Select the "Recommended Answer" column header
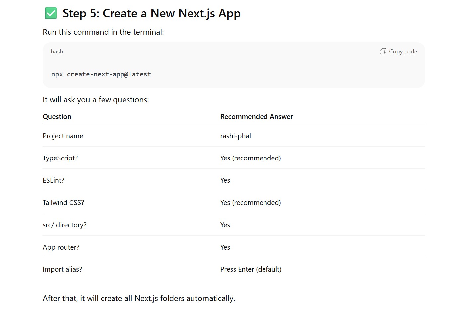This screenshot has width=453, height=315. (257, 117)
